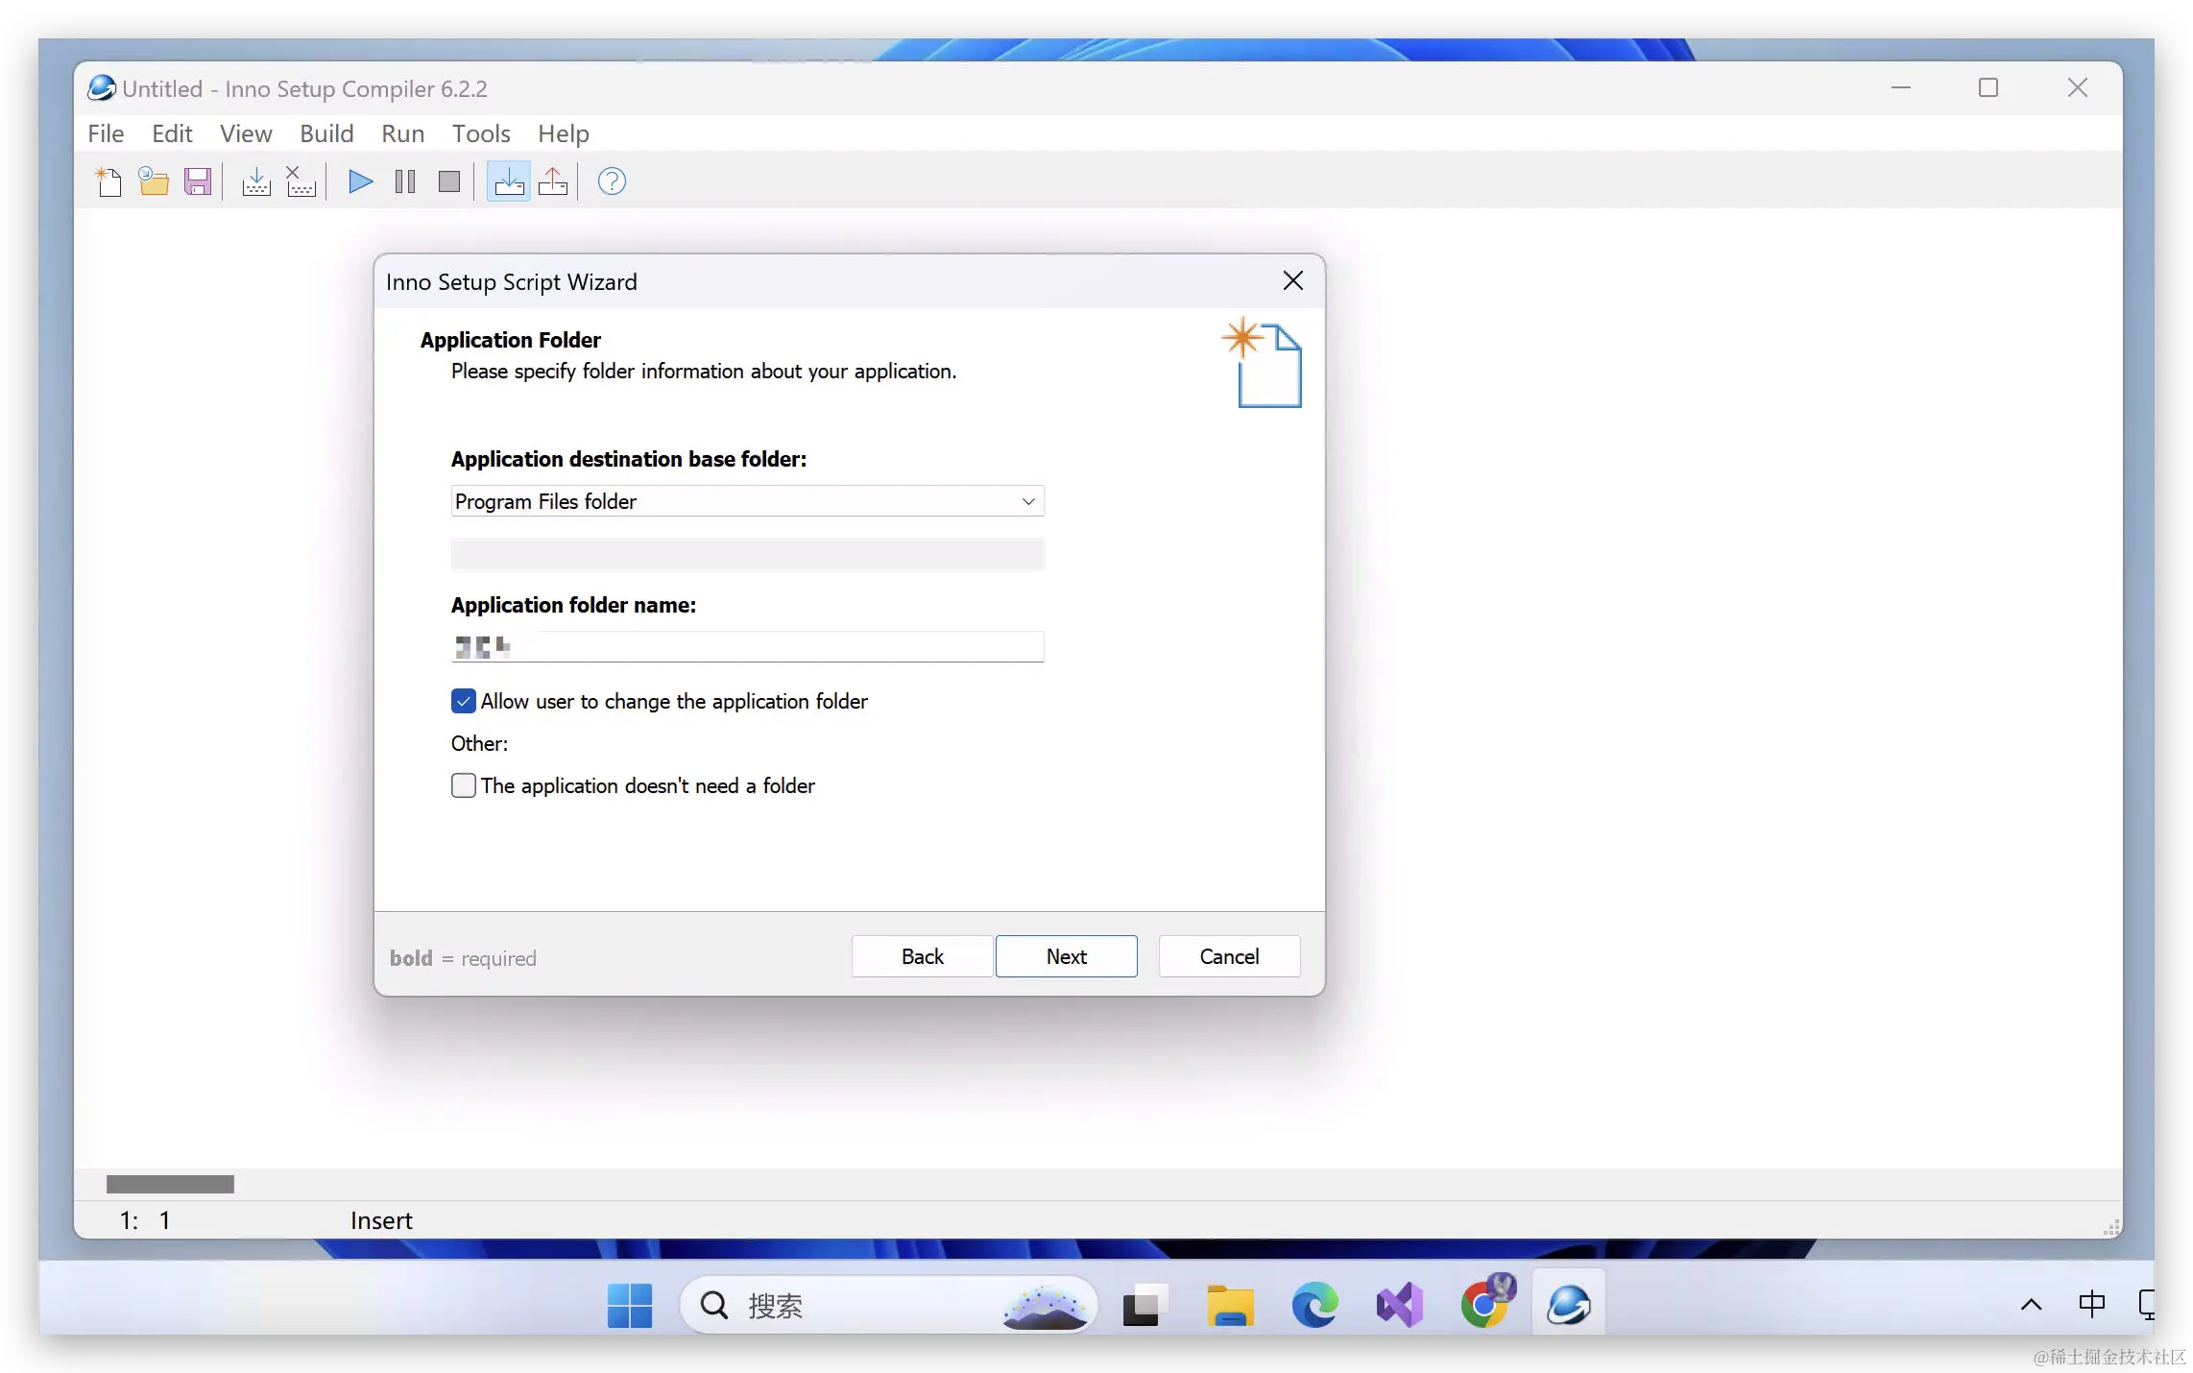This screenshot has height=1373, width=2193.
Task: Click the Next button in wizard
Action: [x=1066, y=956]
